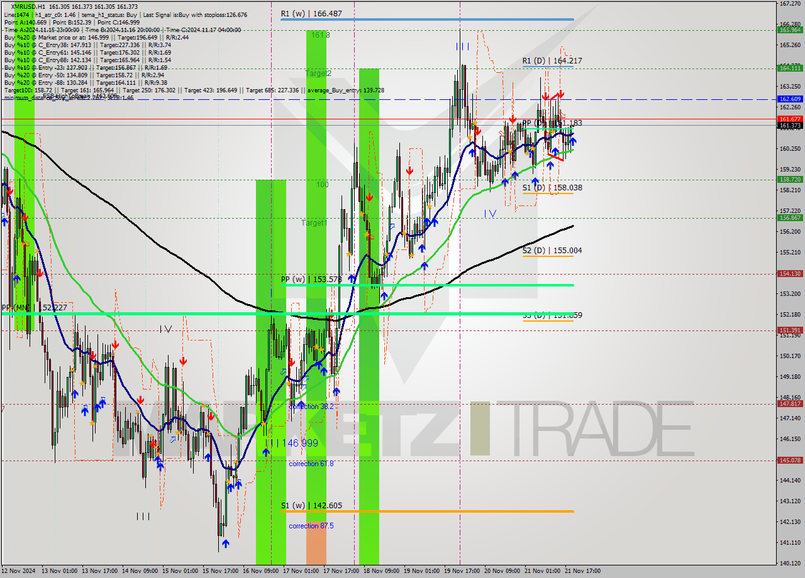Screen dimensions: 805x578
Task: Click the 'S2 (D) | 155.004' support label
Action: pyautogui.click(x=552, y=251)
